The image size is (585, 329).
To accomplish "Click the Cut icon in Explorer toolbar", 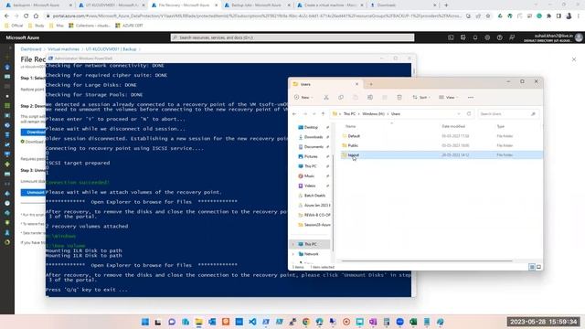I will [326, 98].
